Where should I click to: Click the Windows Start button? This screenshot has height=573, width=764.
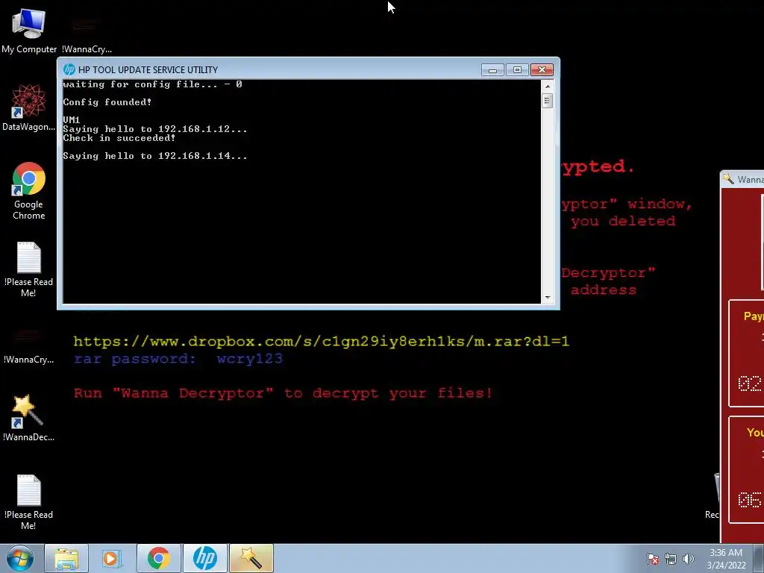(x=20, y=558)
